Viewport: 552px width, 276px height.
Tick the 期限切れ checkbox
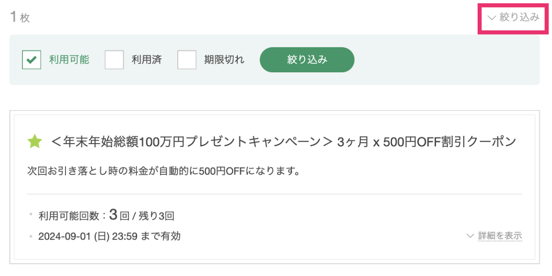[187, 60]
